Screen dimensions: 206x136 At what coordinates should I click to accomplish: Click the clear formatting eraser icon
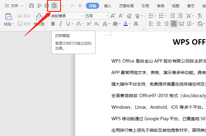point(129,16)
